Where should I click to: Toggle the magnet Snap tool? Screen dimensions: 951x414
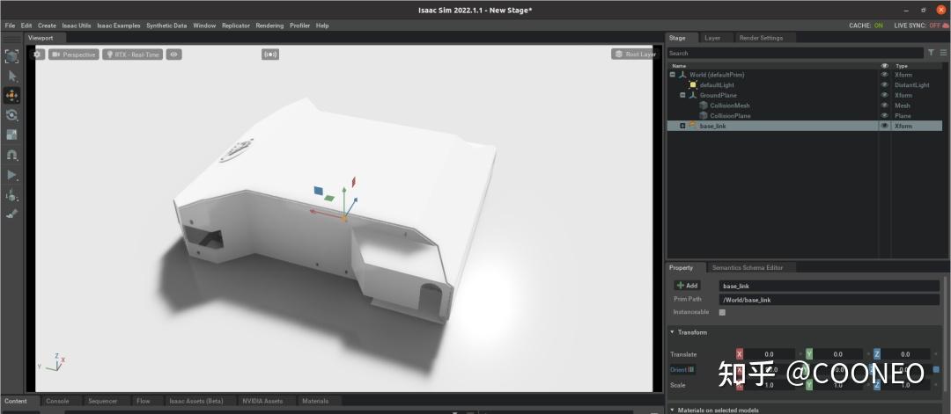pyautogui.click(x=11, y=155)
